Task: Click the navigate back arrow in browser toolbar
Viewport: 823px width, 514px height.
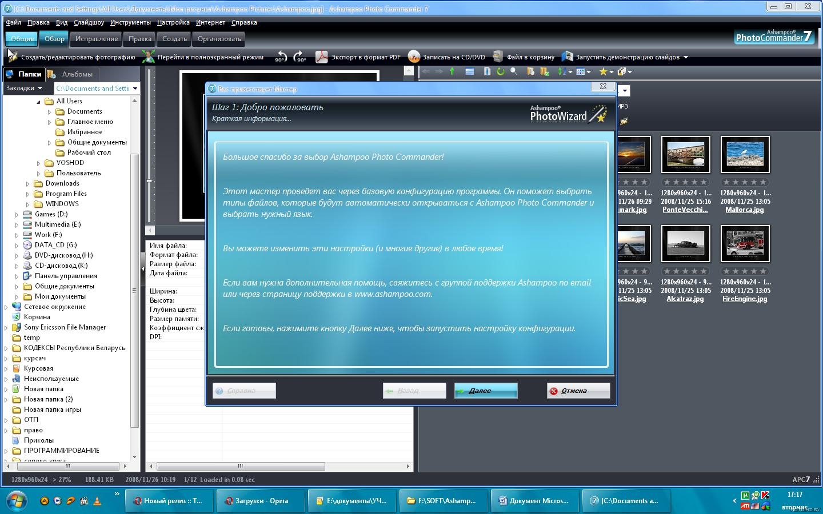Action: click(426, 71)
